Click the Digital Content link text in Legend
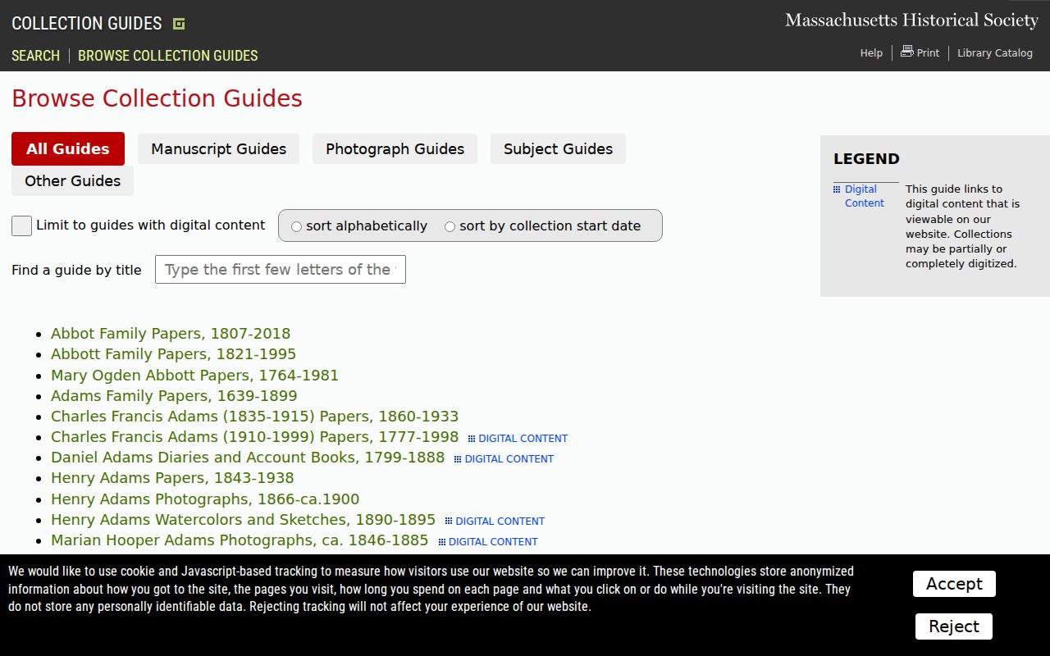The image size is (1050, 656). click(x=865, y=196)
